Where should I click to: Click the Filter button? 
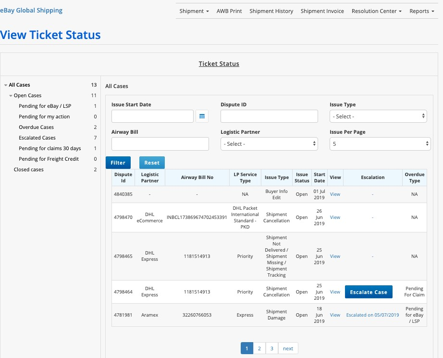(118, 163)
